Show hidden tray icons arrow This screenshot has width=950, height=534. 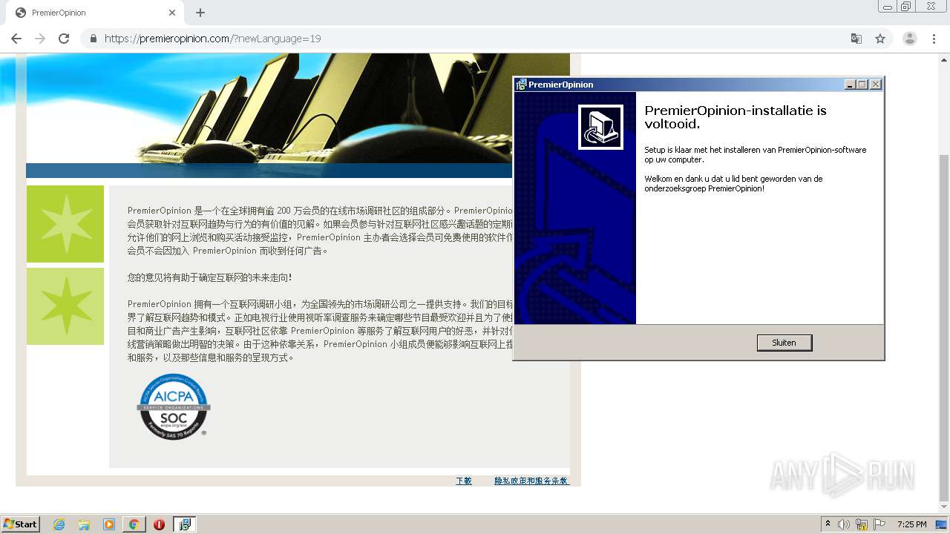point(828,524)
